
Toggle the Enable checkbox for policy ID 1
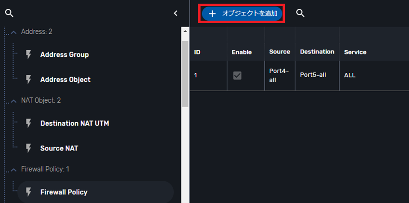tap(237, 75)
